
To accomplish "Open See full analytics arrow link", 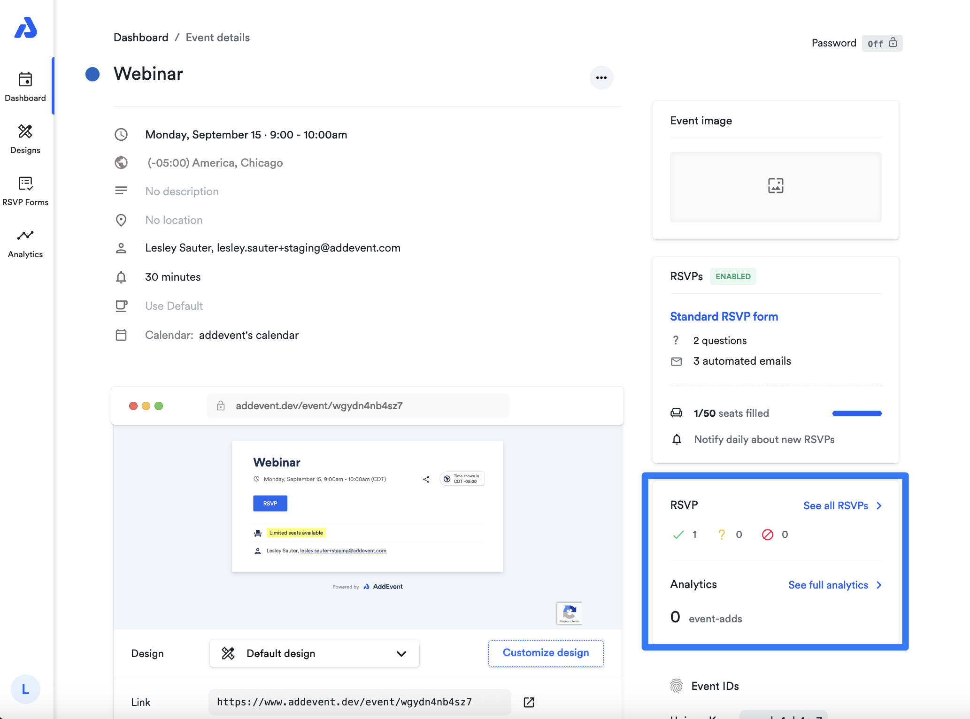I will click(879, 585).
